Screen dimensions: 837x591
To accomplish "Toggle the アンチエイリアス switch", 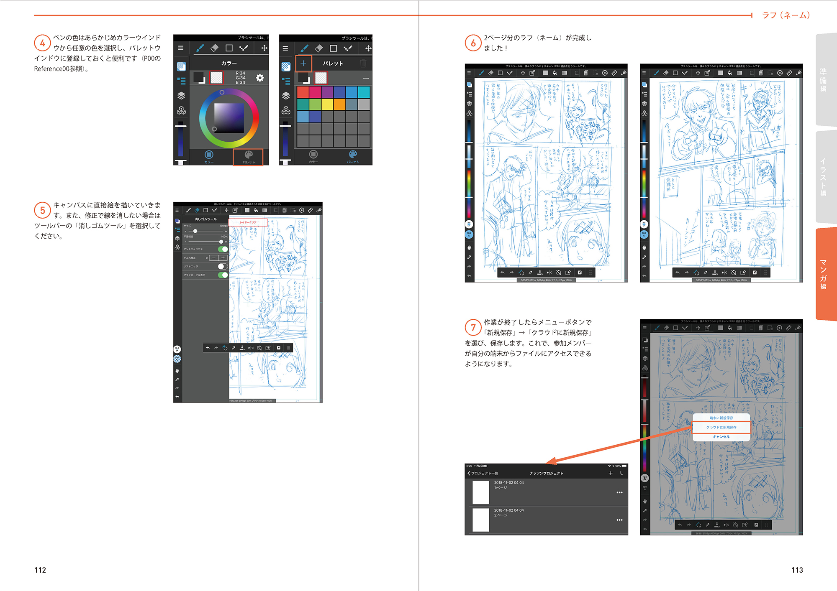I will [223, 249].
